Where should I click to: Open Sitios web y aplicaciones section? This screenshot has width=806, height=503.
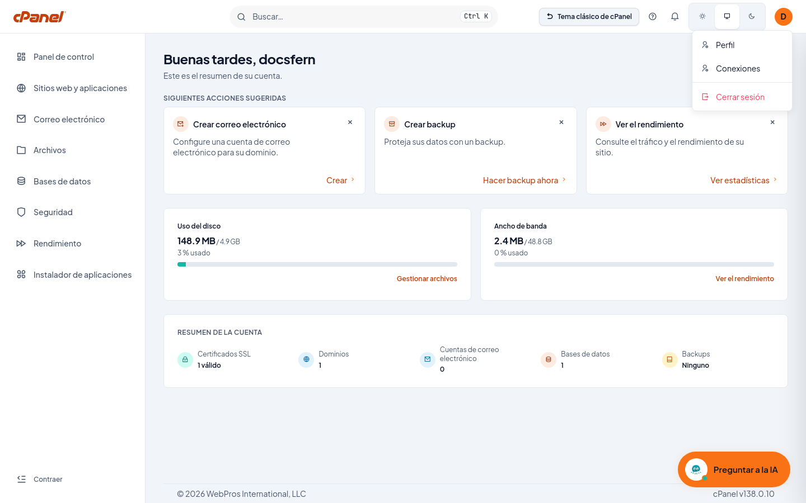pyautogui.click(x=73, y=88)
